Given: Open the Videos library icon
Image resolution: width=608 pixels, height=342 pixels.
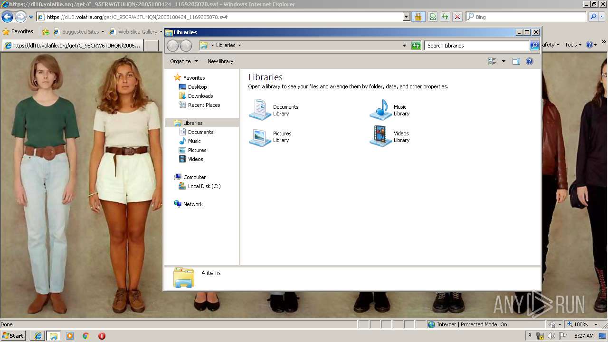Looking at the screenshot, I should coord(380,137).
